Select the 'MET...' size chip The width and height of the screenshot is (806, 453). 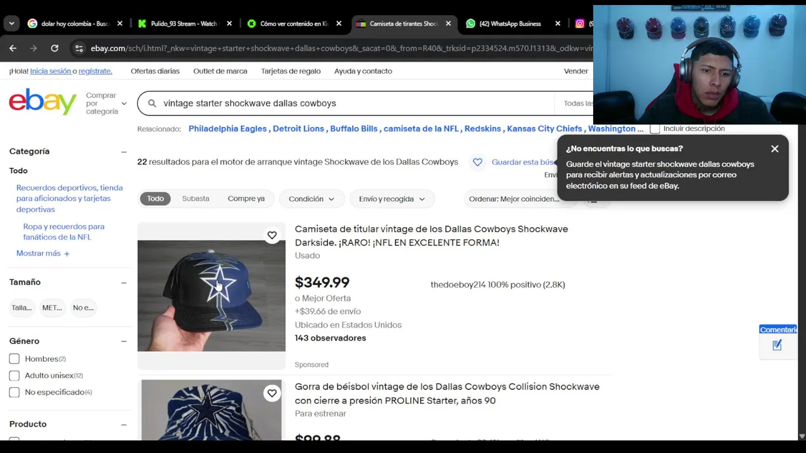pyautogui.click(x=52, y=308)
